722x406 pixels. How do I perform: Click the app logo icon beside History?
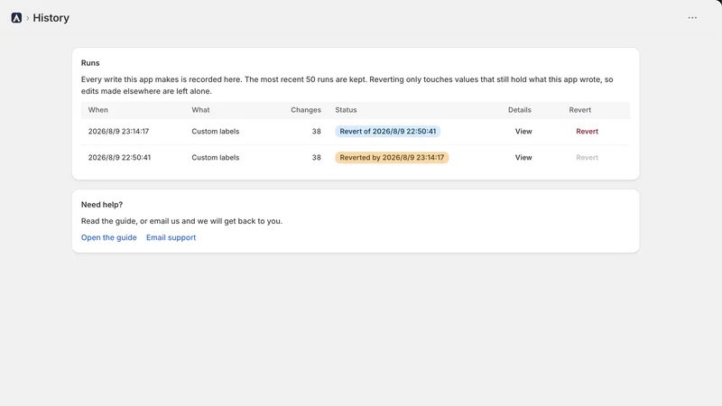(x=16, y=18)
